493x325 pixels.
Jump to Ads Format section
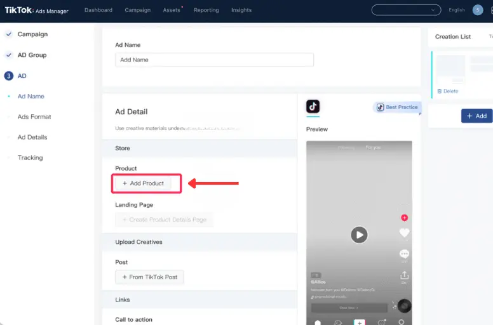click(34, 117)
